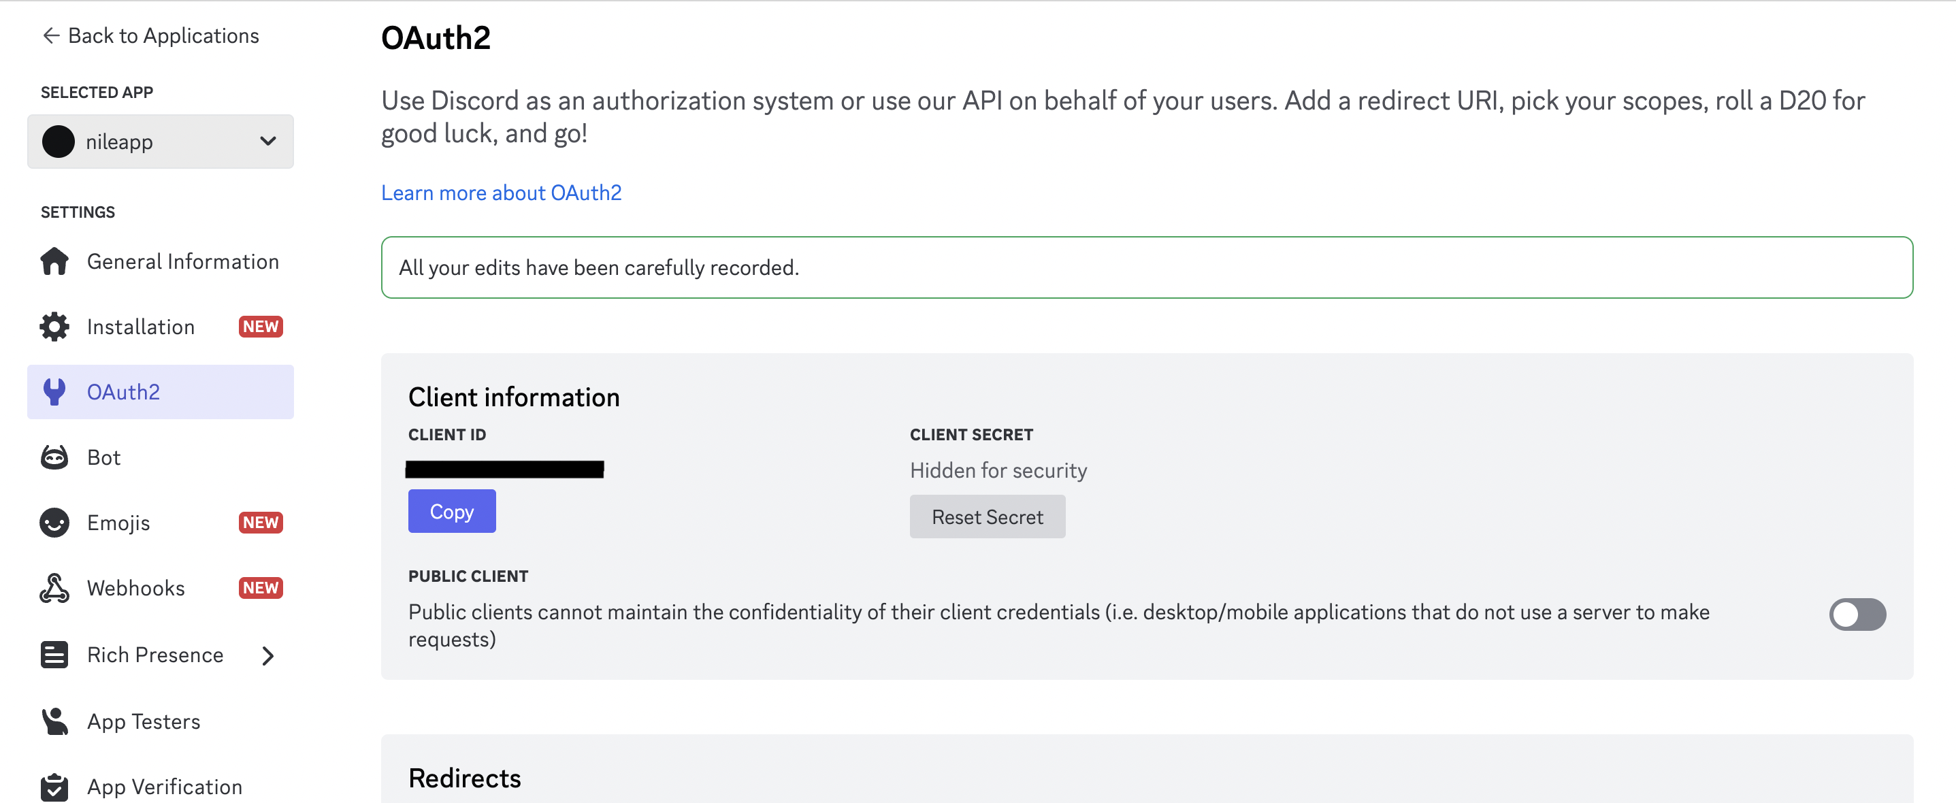1956x803 pixels.
Task: Click the back arrow to Applications
Action: coord(51,35)
